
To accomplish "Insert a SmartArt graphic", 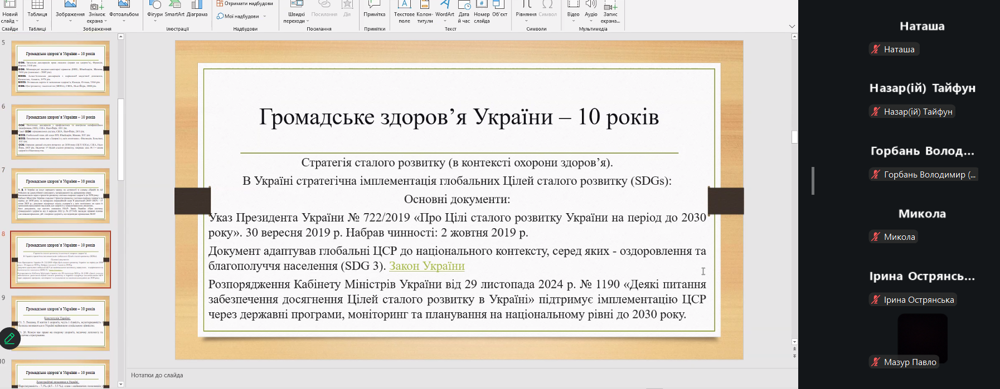I will click(x=174, y=9).
